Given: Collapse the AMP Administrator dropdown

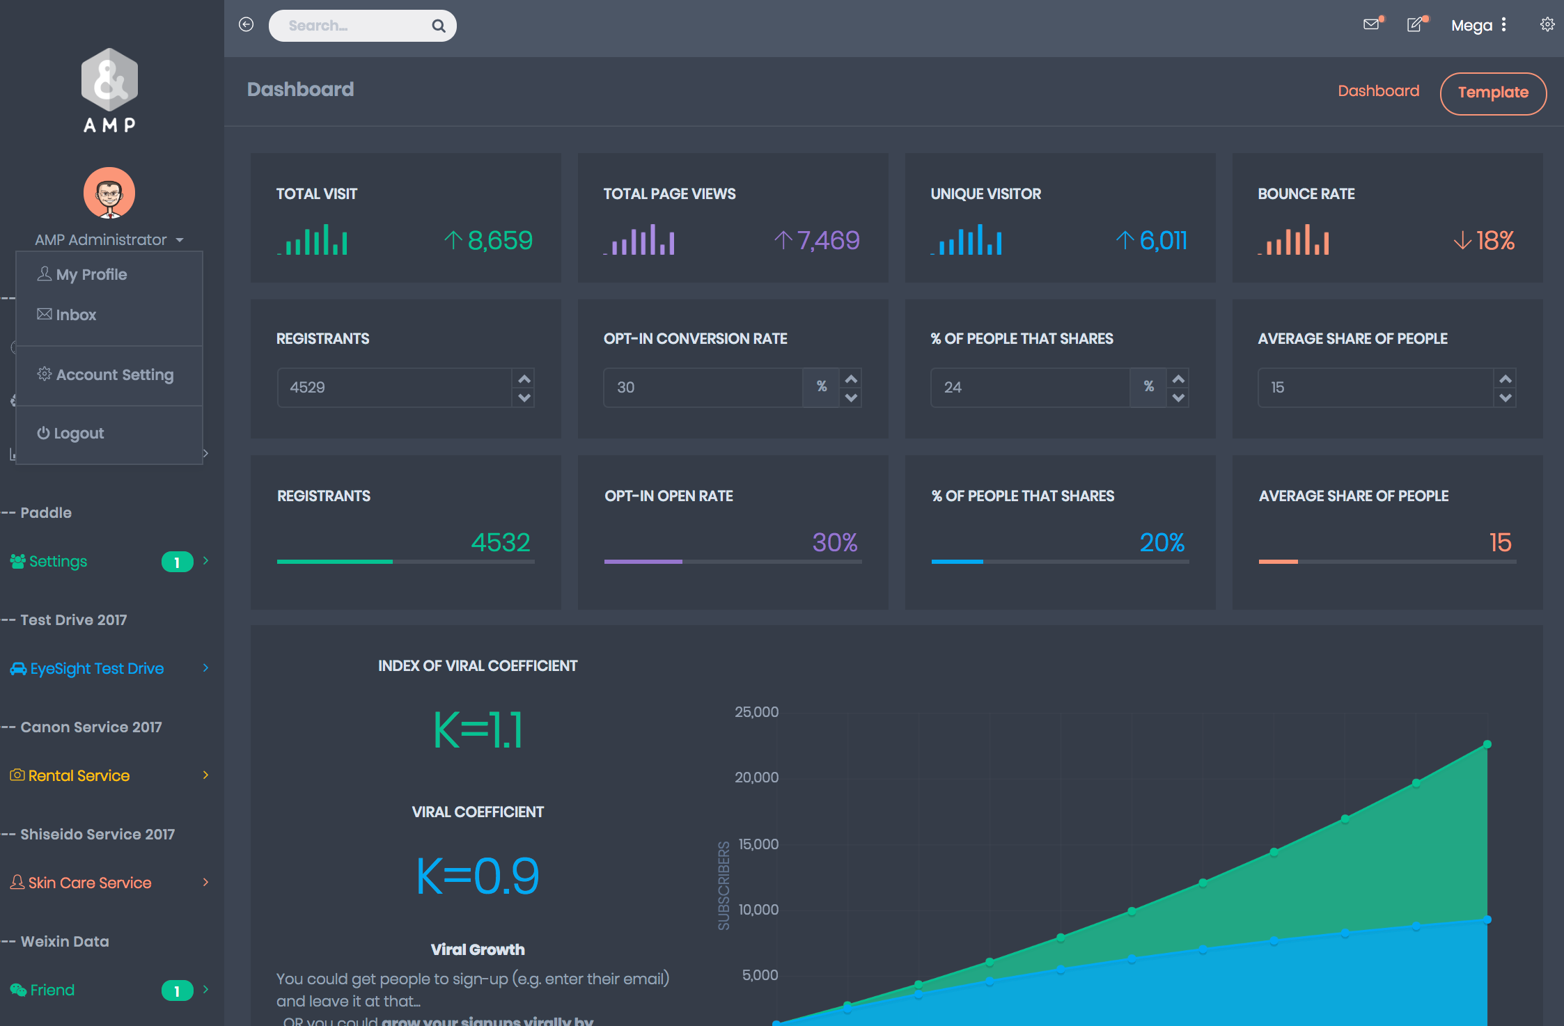Looking at the screenshot, I should [x=109, y=239].
